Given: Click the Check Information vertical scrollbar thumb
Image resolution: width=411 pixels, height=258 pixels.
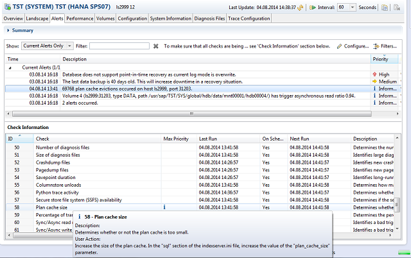Looking at the screenshot, I should point(397,205).
